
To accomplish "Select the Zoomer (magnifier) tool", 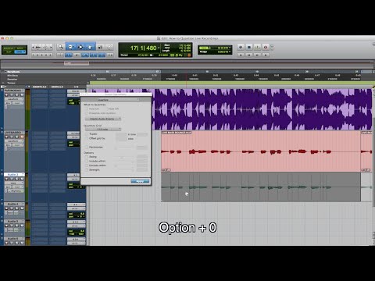I will tap(61, 47).
